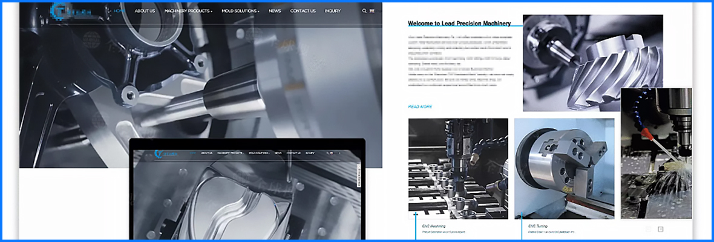Open the milling coolant spray photo
The width and height of the screenshot is (714, 242).
coord(656,153)
